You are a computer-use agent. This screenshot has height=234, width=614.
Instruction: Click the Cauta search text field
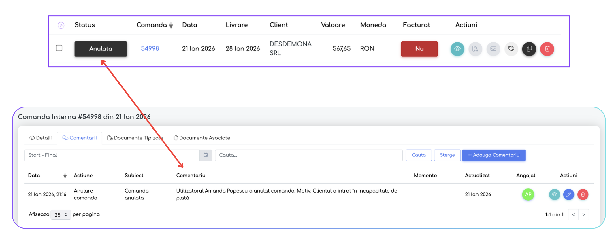pos(308,155)
